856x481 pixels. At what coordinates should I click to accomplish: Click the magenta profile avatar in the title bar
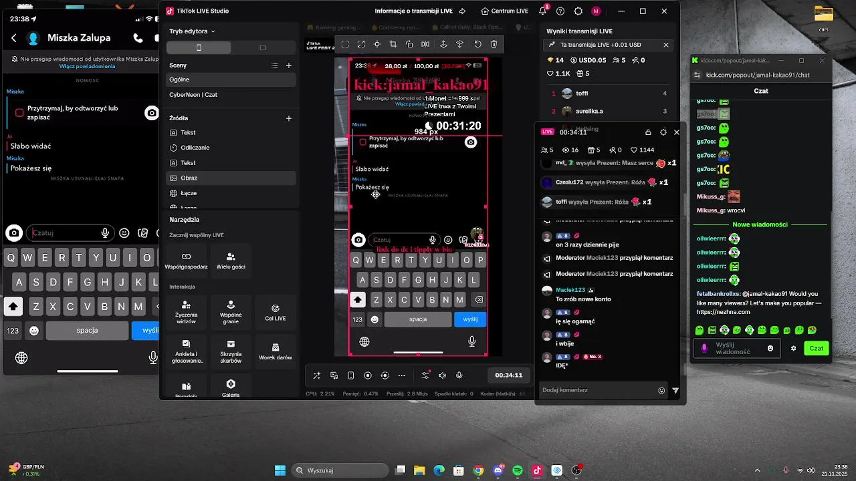click(596, 11)
